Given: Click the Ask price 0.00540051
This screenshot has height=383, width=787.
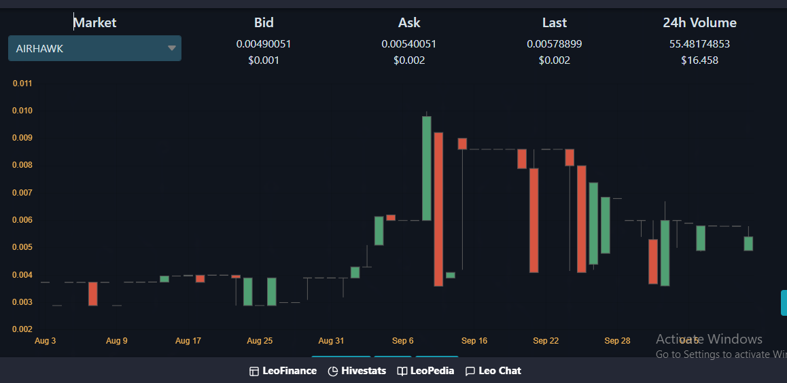Looking at the screenshot, I should click(x=409, y=44).
